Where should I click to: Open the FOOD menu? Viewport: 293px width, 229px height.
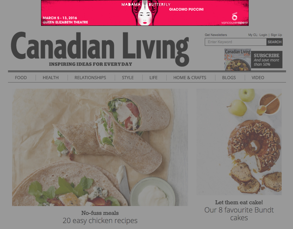[21, 78]
